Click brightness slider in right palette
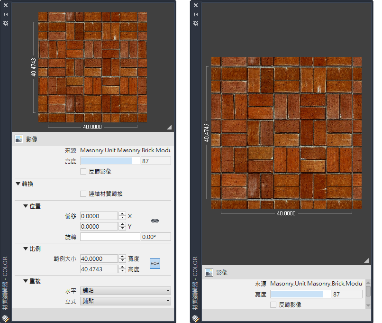This screenshot has height=323, width=382. pos(300,294)
